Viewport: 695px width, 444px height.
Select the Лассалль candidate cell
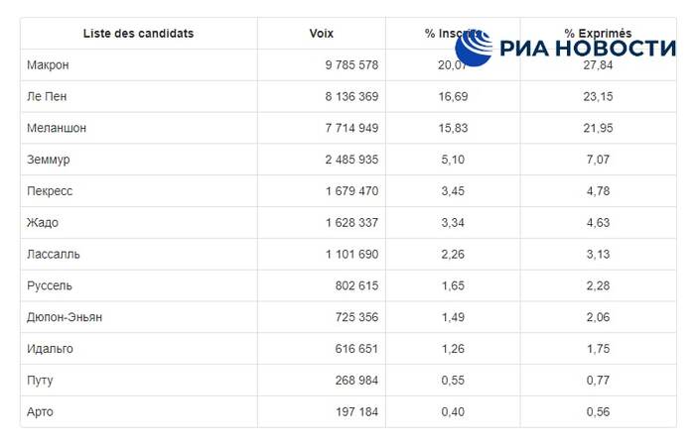pos(56,255)
